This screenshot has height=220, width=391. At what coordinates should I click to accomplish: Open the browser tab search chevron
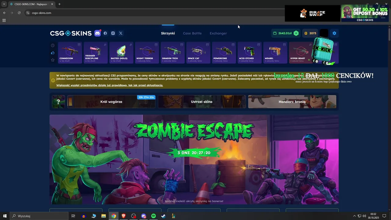pos(4,4)
